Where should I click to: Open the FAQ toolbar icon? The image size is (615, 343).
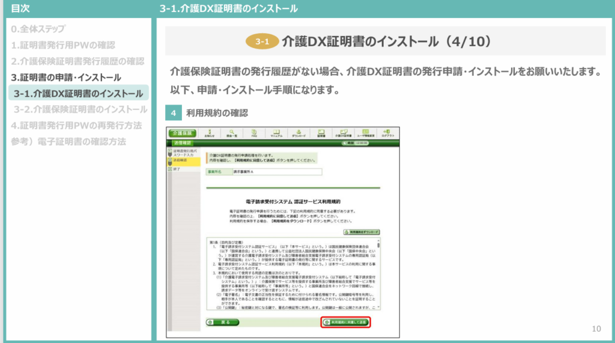click(x=254, y=133)
